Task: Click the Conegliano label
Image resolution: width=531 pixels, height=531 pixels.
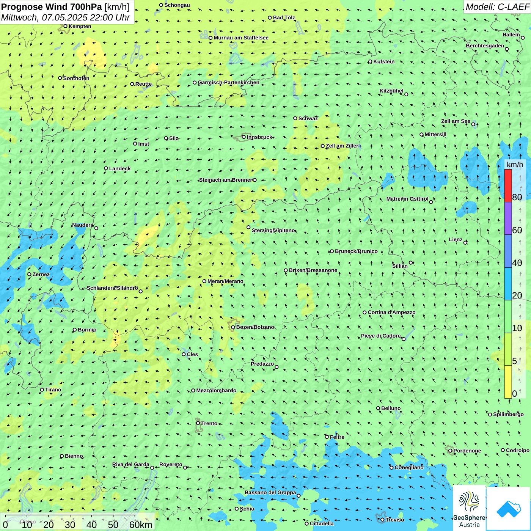Action: (x=409, y=467)
